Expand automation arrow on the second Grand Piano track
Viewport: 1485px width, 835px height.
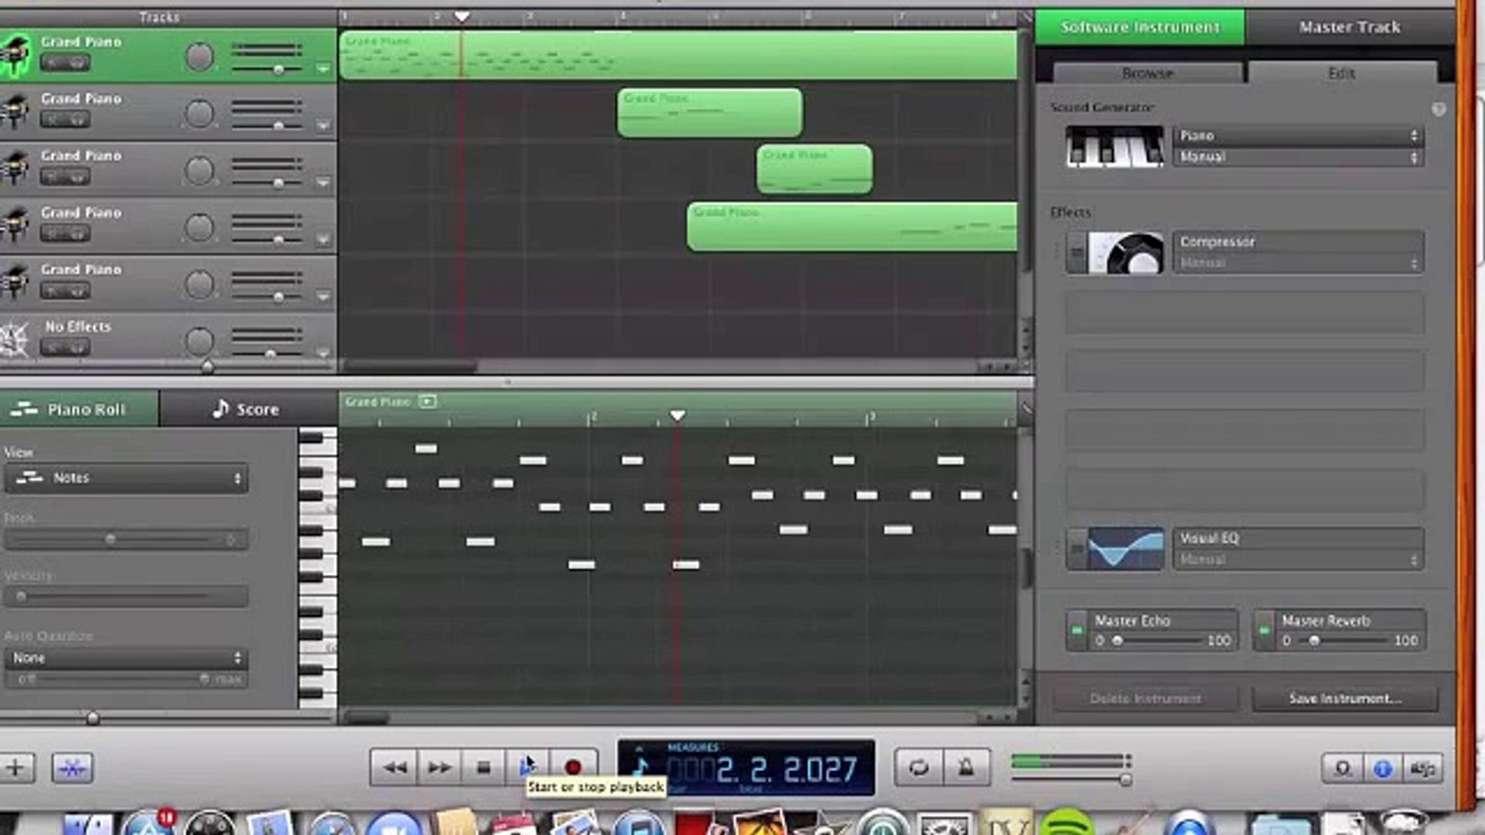pyautogui.click(x=323, y=125)
